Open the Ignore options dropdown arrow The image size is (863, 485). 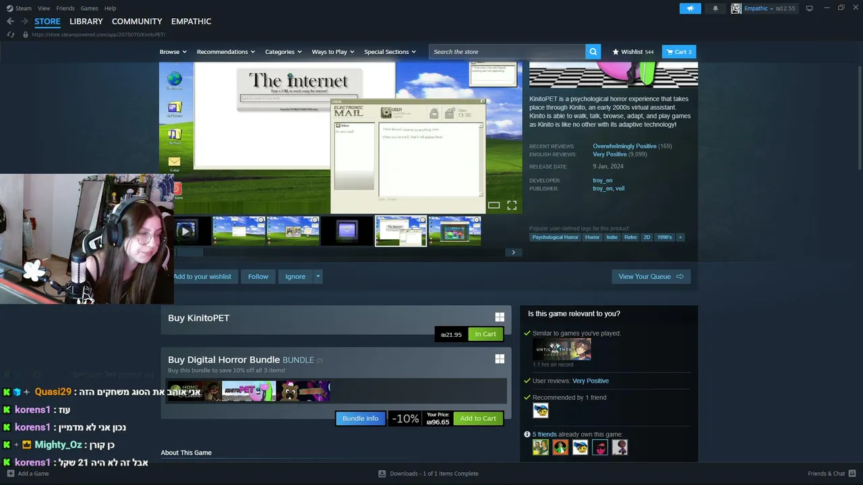coord(318,277)
